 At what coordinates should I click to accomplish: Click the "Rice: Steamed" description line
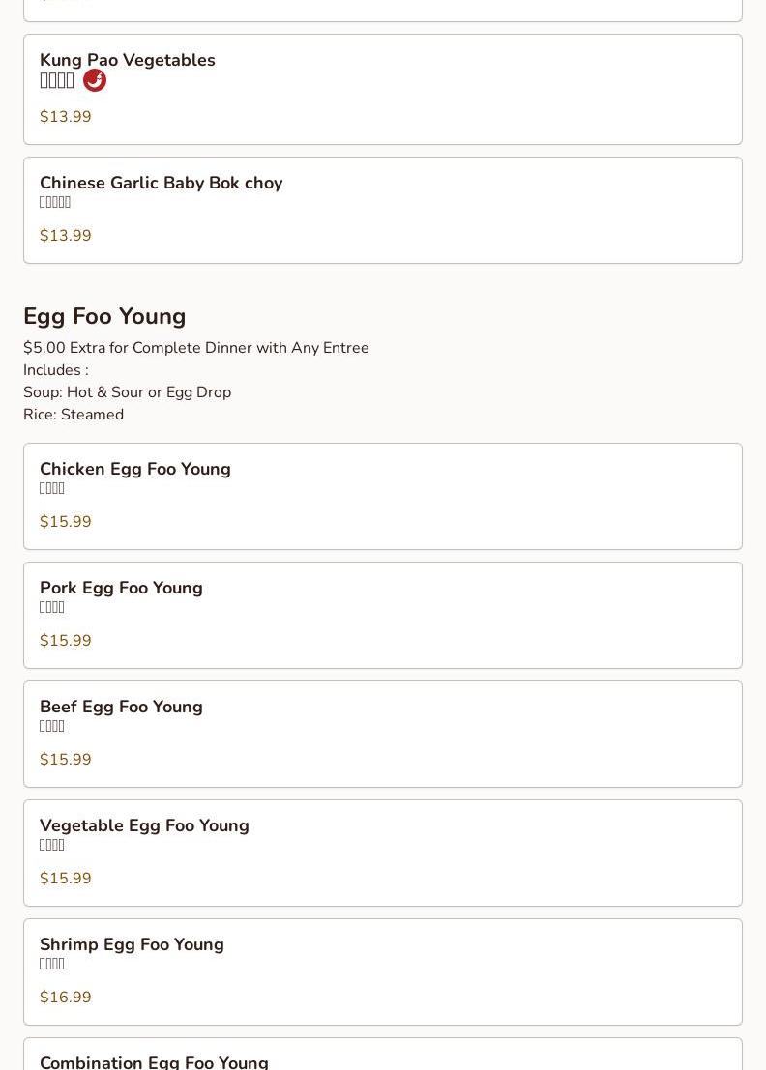(x=74, y=415)
